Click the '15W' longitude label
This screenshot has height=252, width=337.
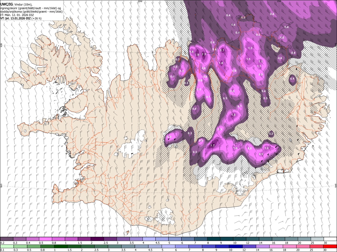pos(279,1)
